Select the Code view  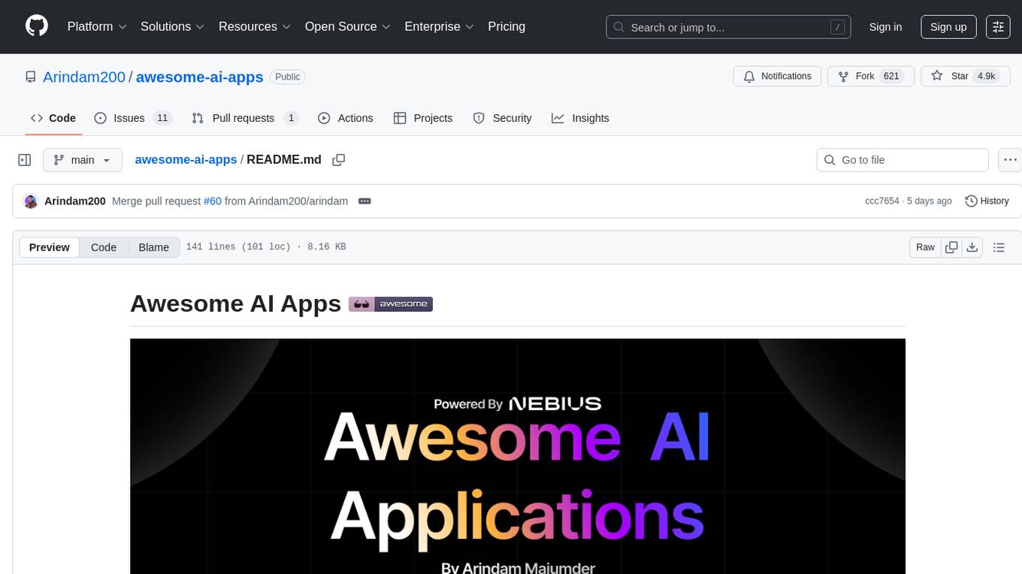coord(104,247)
